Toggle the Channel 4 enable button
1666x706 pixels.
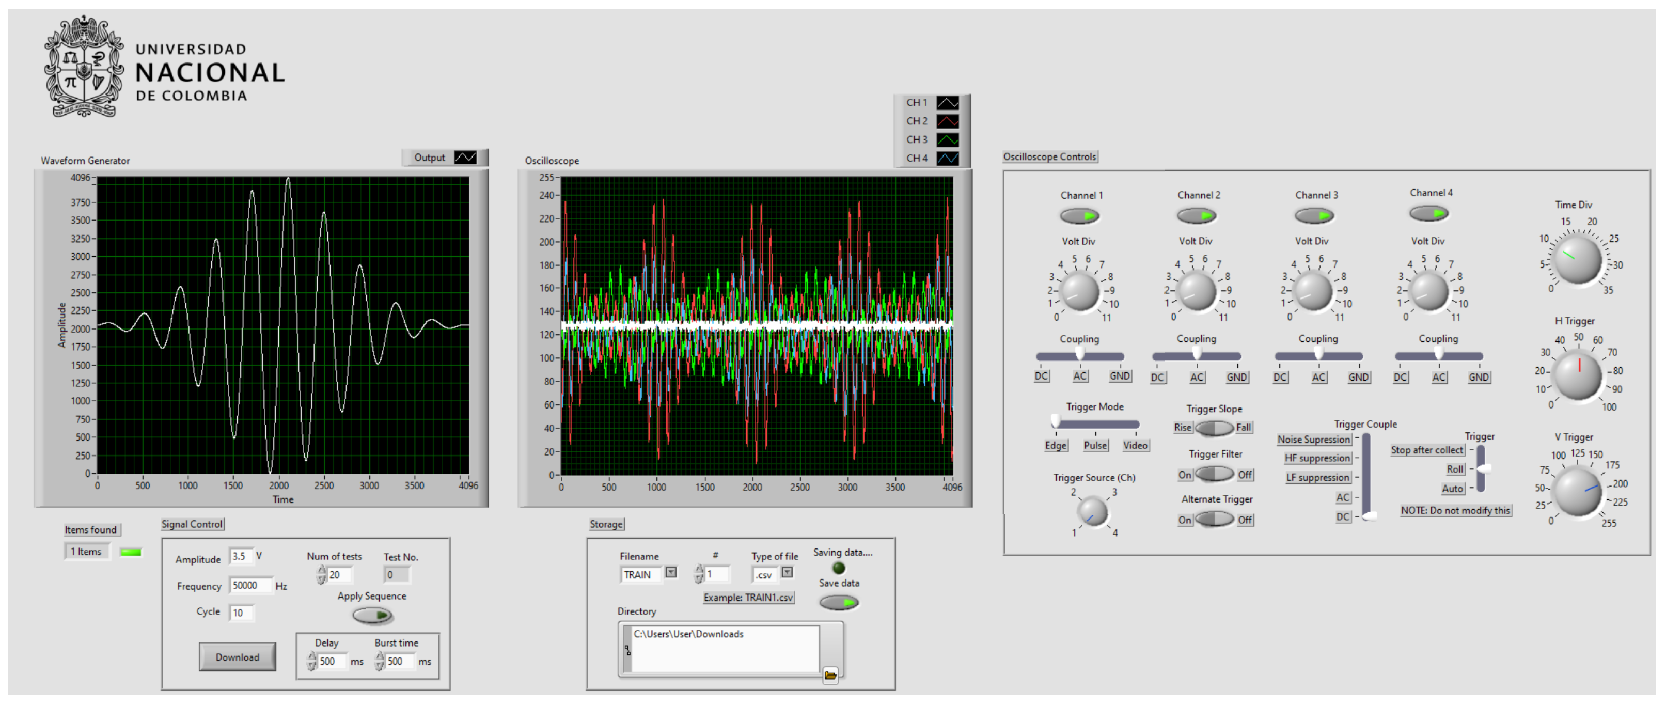click(x=1431, y=213)
